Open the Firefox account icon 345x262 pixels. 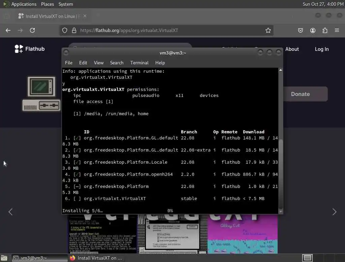click(x=313, y=30)
